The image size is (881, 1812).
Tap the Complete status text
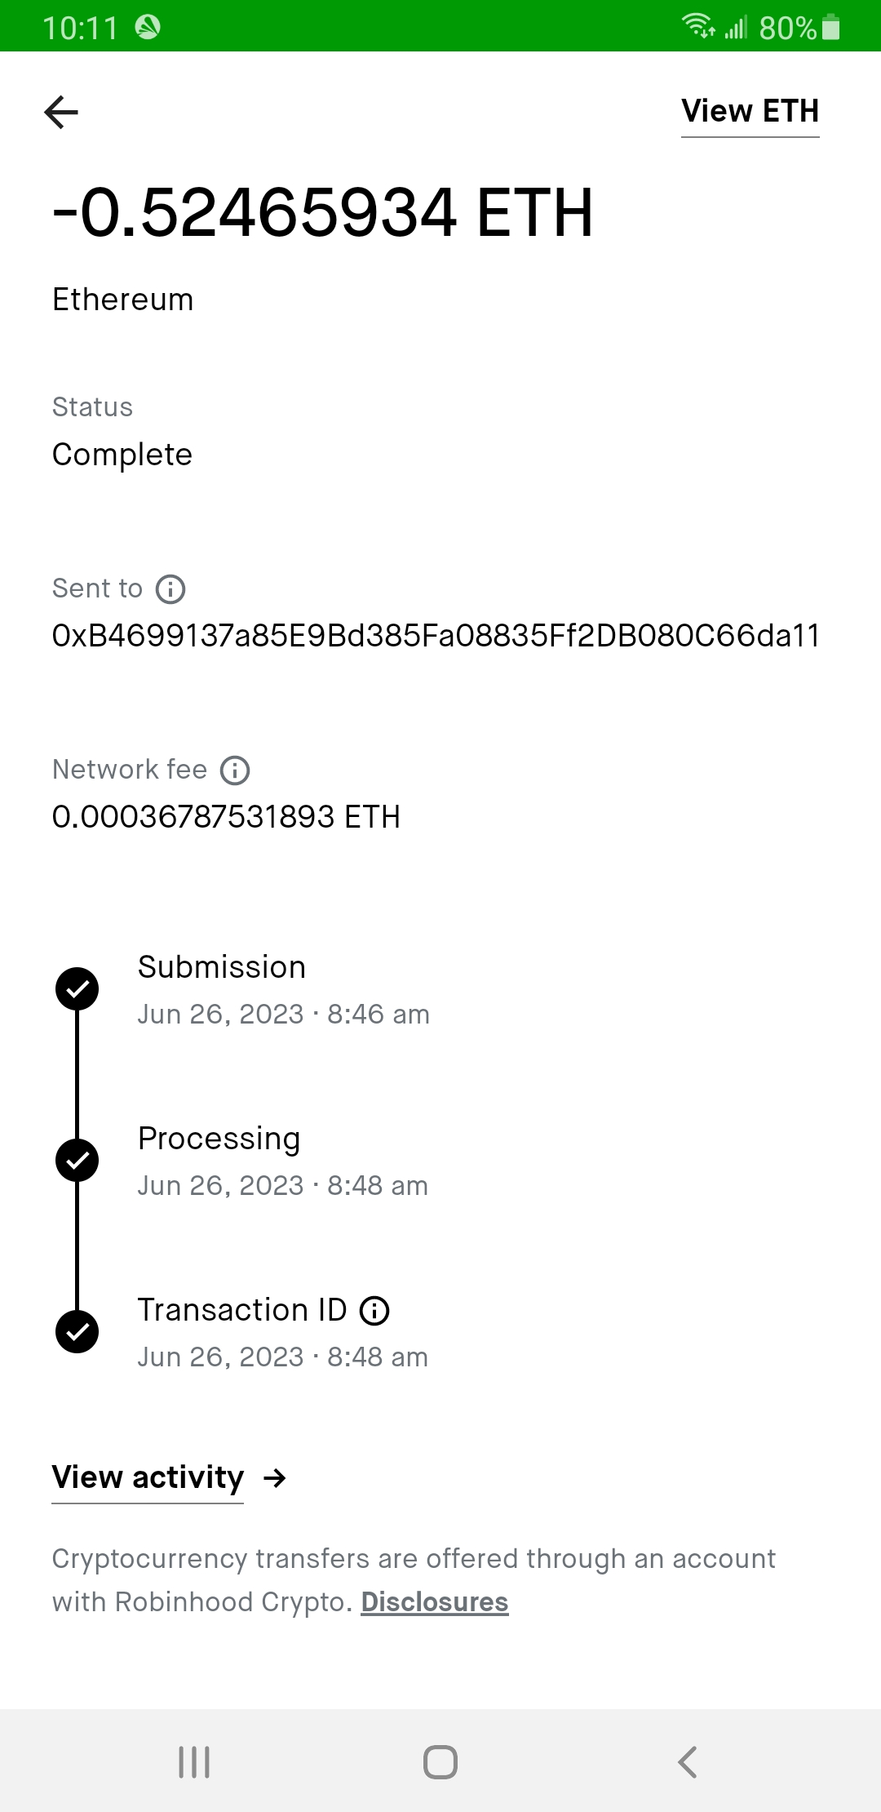(122, 455)
